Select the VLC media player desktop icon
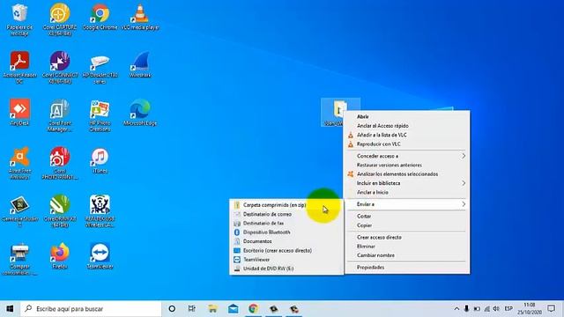This screenshot has width=564, height=317. coord(140,18)
